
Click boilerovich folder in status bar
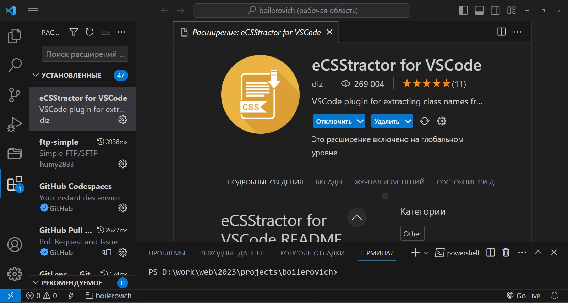(x=108, y=296)
